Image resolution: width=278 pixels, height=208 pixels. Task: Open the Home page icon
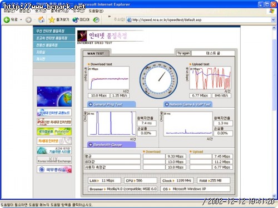tap(41, 19)
